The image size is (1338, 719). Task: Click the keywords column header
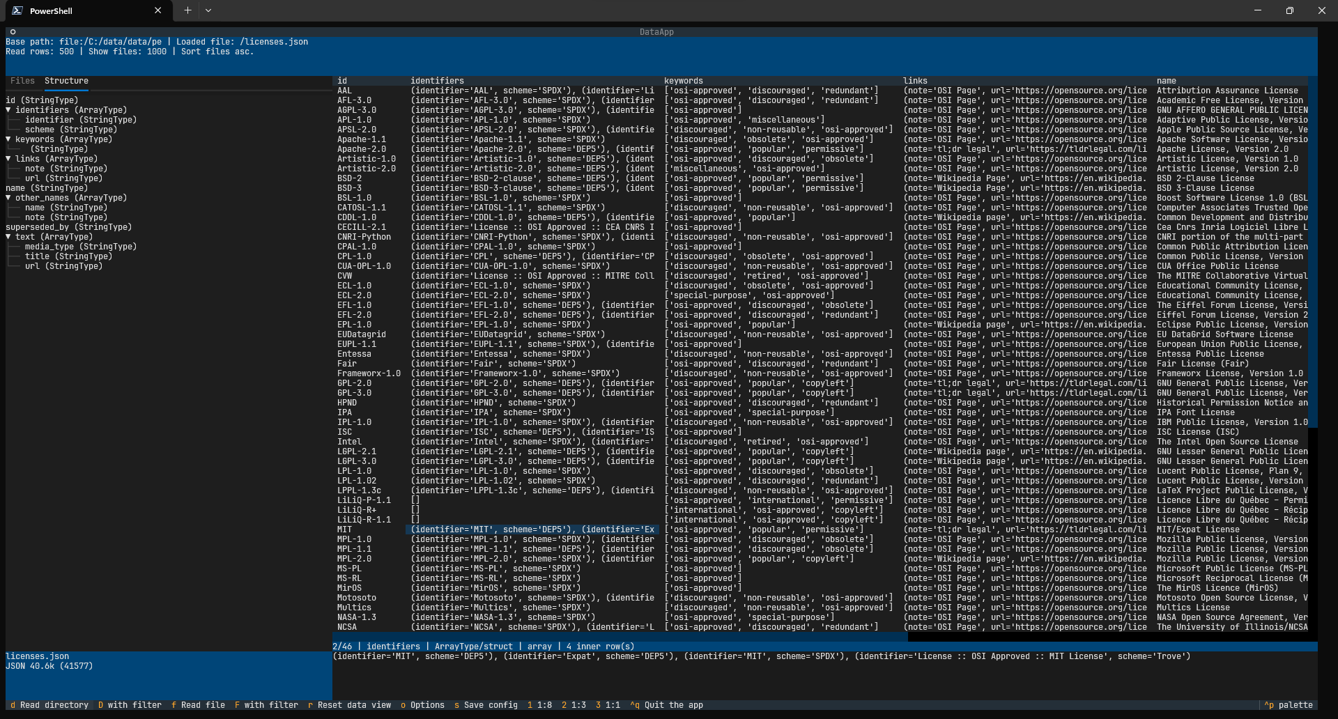(x=684, y=81)
